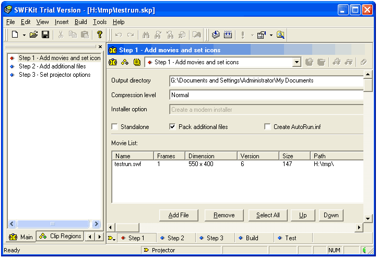The height and width of the screenshot is (258, 378).
Task: Click left pane scrollbar left arrow
Action: (x=12, y=224)
